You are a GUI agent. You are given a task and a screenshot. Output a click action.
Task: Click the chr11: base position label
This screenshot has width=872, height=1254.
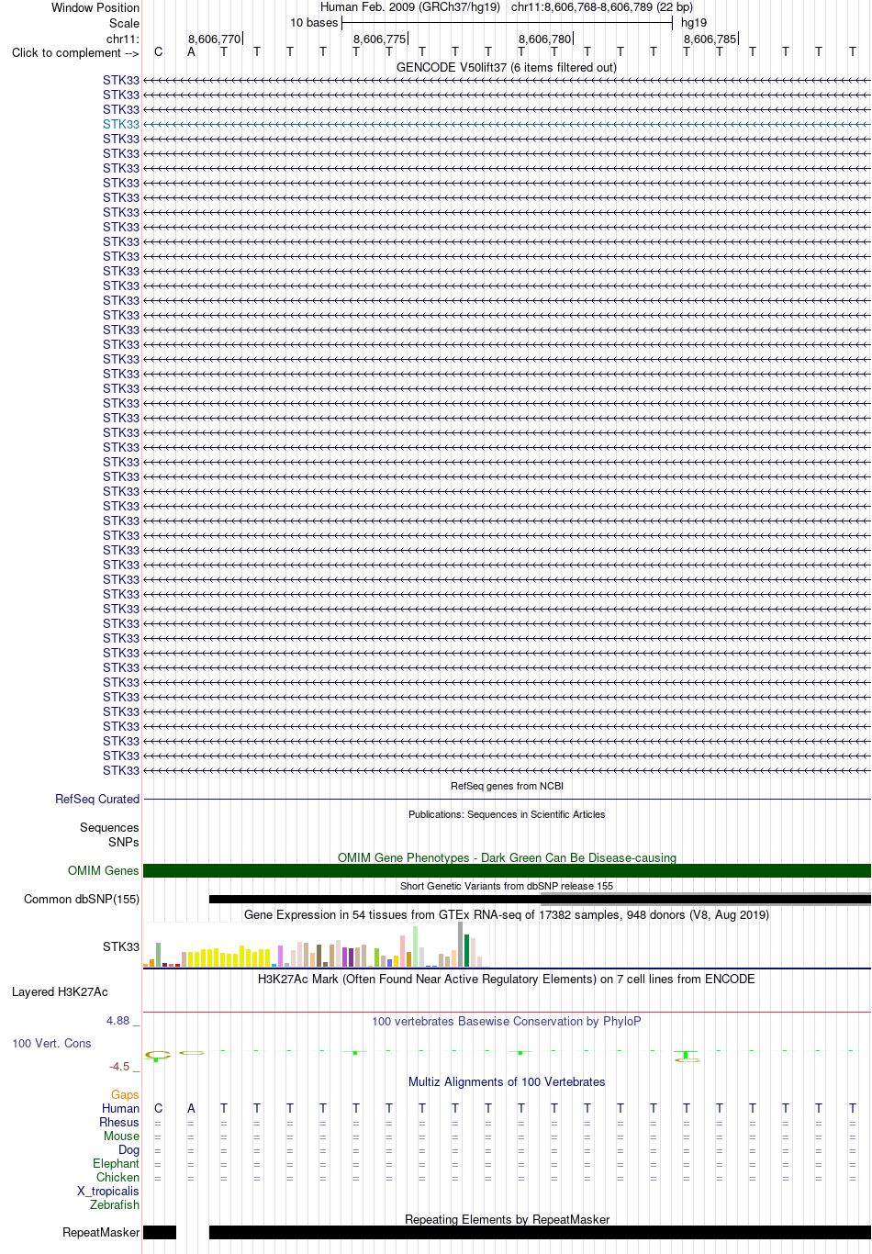point(123,39)
